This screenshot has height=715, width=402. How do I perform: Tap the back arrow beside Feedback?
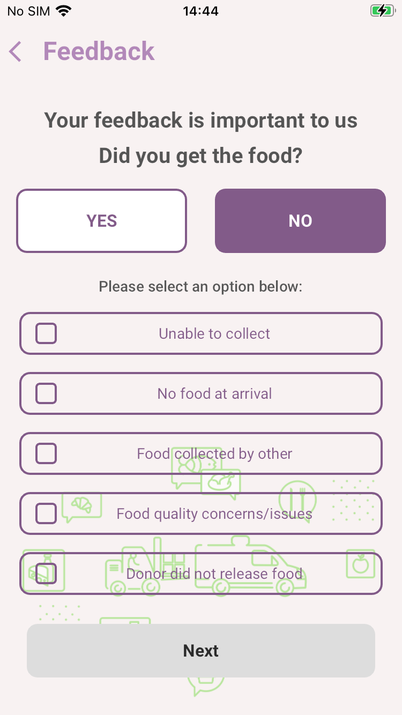click(16, 52)
